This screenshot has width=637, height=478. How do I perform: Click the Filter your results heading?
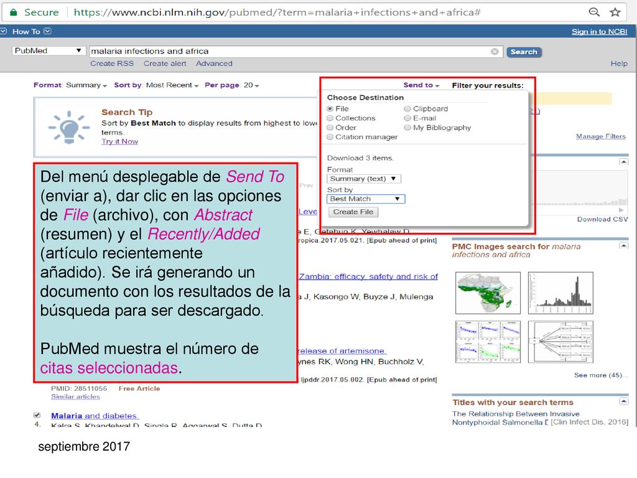click(488, 85)
